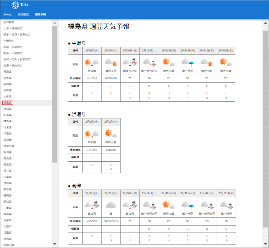Click the Title text in header
The image size is (269, 248).
click(24, 5)
